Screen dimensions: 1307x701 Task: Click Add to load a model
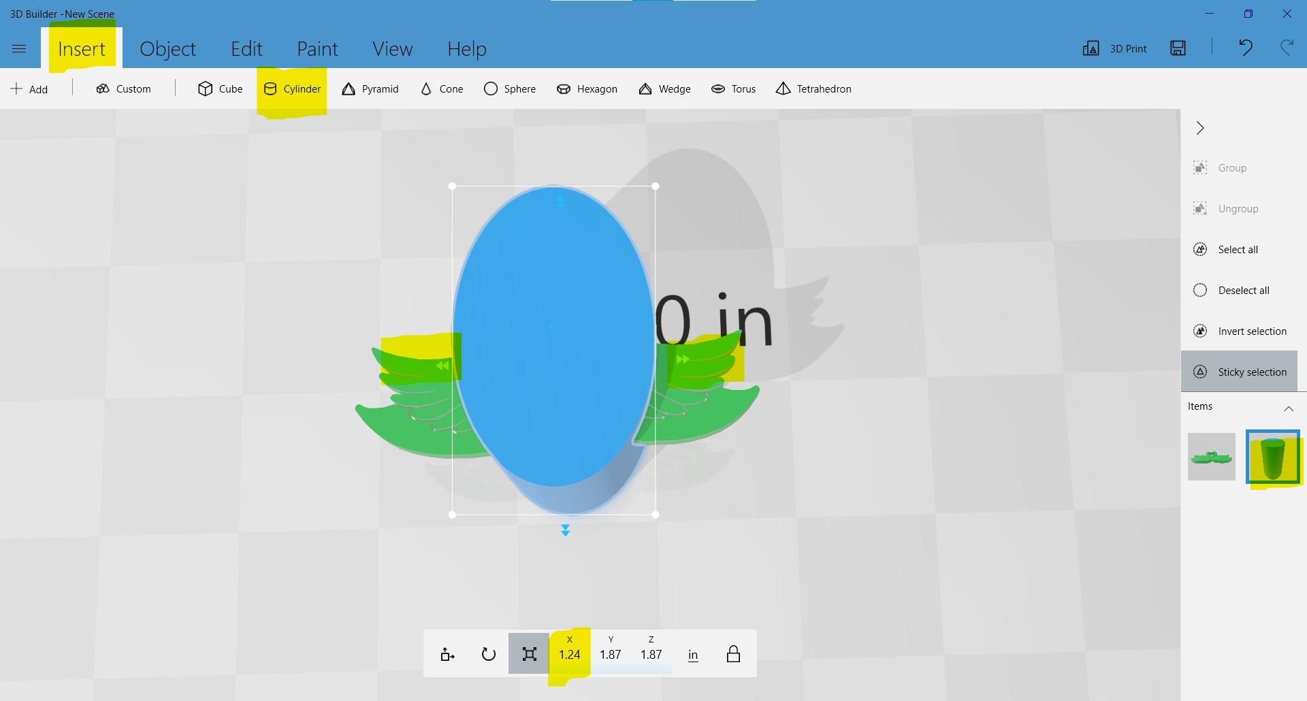(x=29, y=89)
